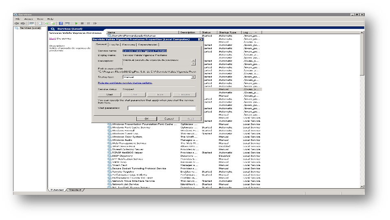This screenshot has height=220, width=390.
Task: Click the Refresh toolbar icon
Action: click(46, 24)
